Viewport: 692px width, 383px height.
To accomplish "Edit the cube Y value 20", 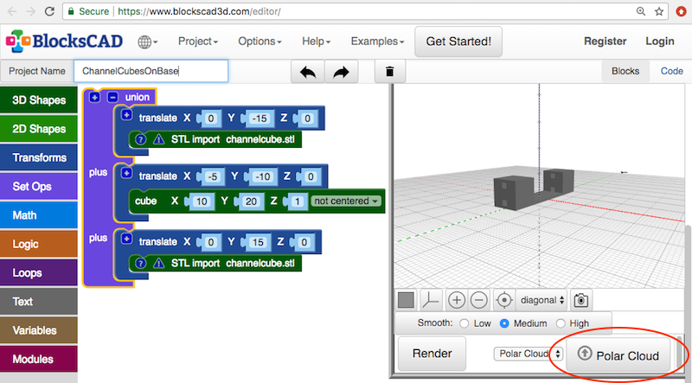I will (251, 201).
